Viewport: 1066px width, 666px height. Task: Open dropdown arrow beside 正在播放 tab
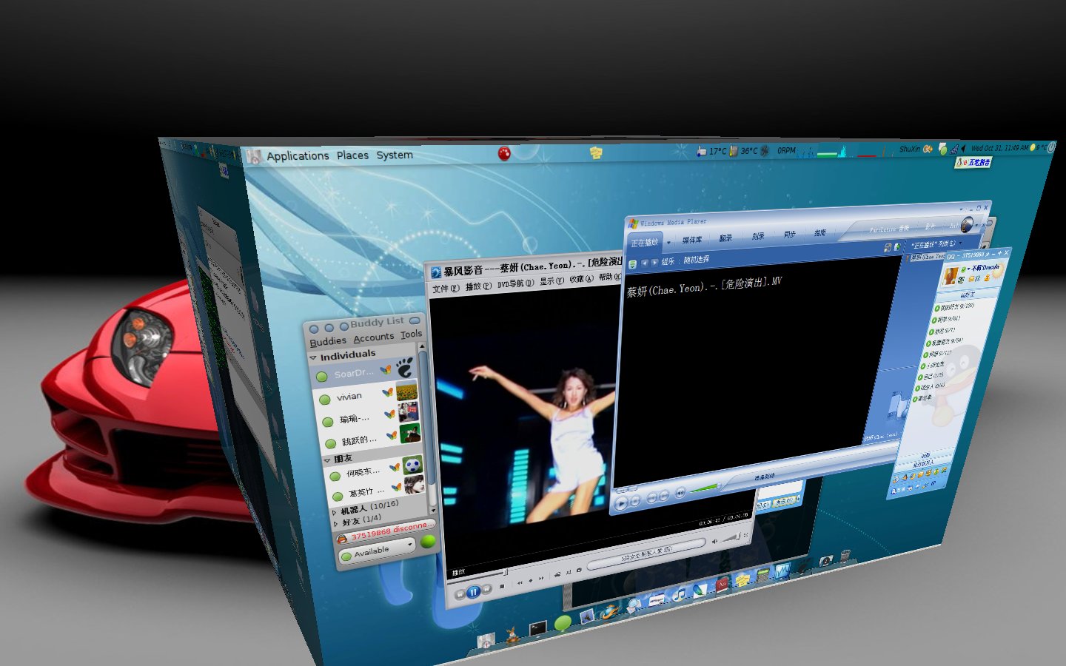tap(668, 242)
